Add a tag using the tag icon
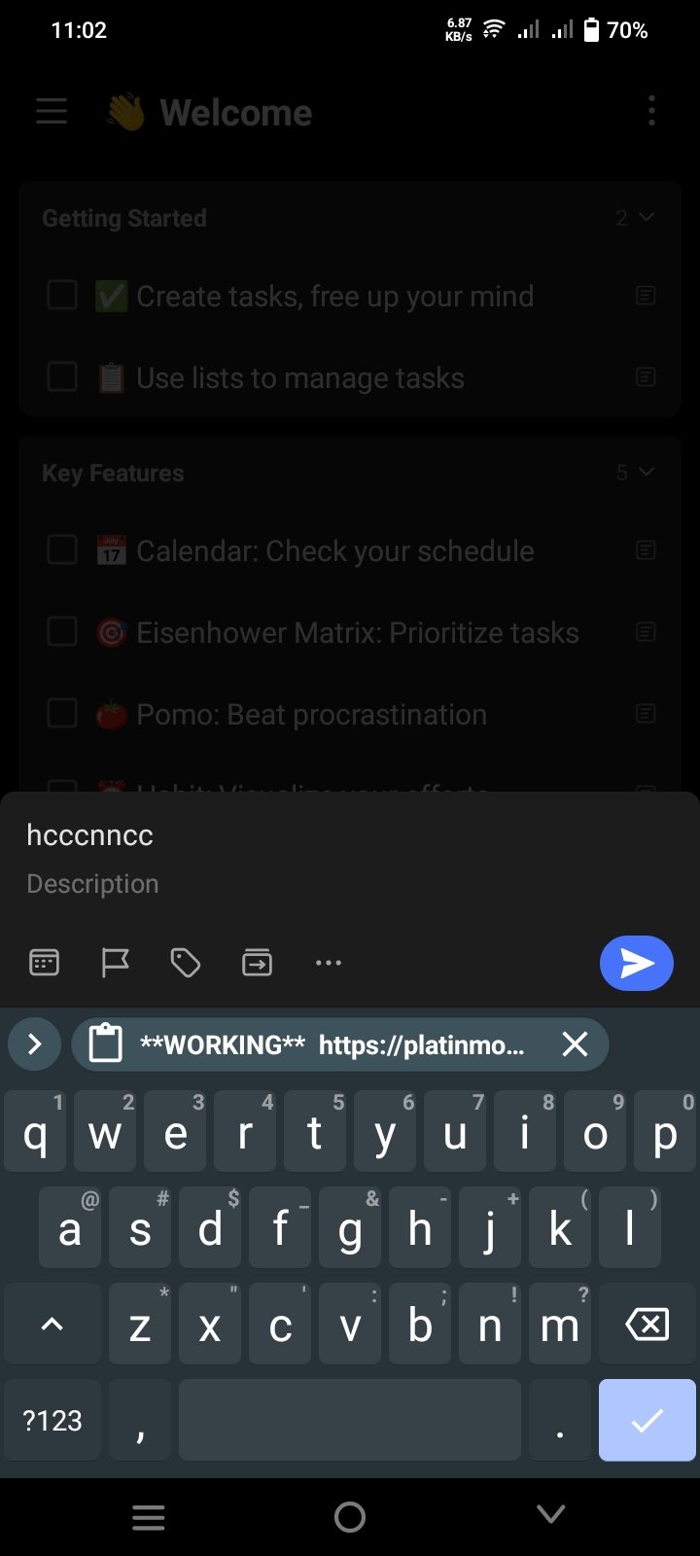This screenshot has height=1556, width=700. tap(186, 963)
